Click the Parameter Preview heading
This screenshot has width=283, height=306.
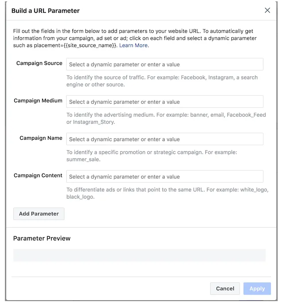coord(42,238)
